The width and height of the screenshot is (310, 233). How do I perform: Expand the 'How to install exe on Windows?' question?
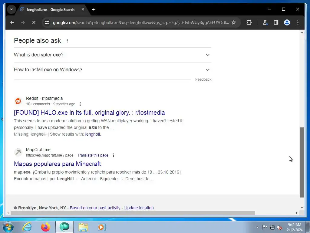point(113,70)
